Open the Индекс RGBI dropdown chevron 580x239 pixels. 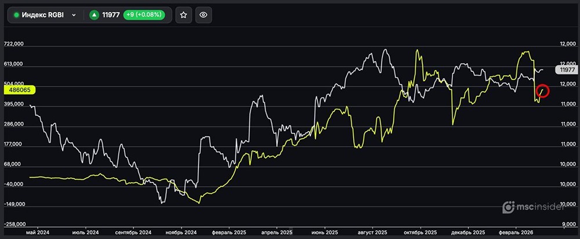point(74,15)
